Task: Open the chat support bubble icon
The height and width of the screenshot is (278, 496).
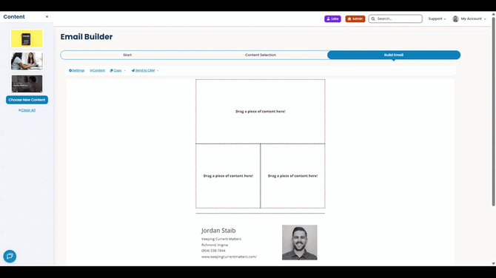Action: click(x=10, y=257)
